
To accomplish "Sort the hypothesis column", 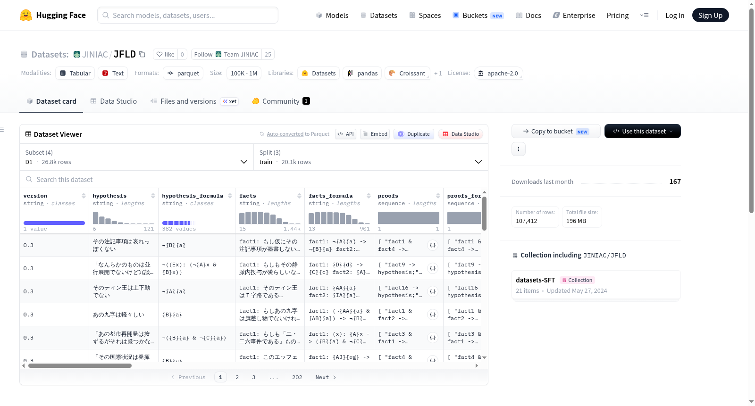I will click(153, 196).
